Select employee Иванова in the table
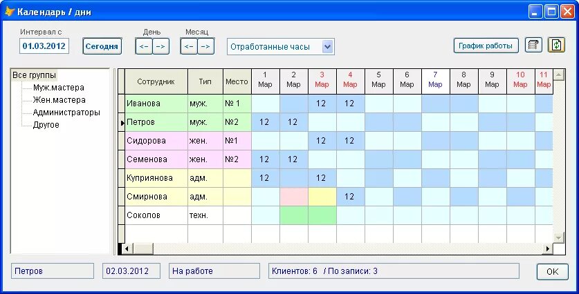Viewport: 579px width, 294px height. [156, 104]
